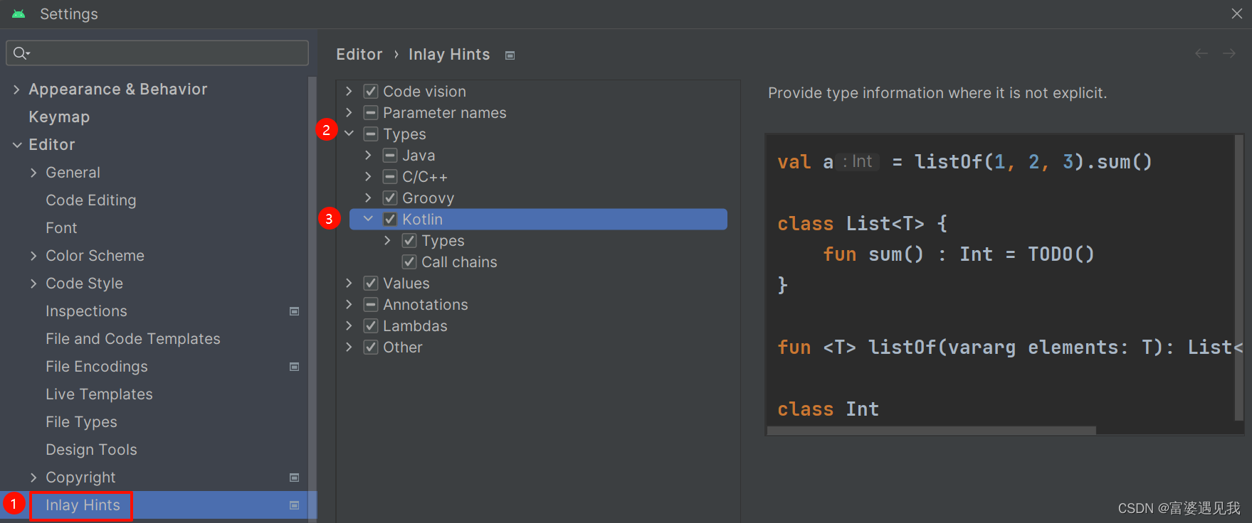The image size is (1252, 523).
Task: Expand Appearance & Behavior section
Action: click(x=16, y=90)
